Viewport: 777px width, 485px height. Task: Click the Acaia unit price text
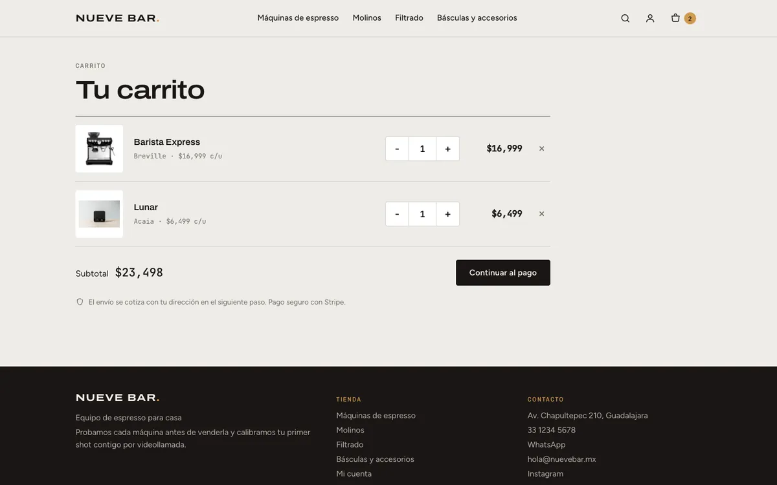[x=170, y=222]
